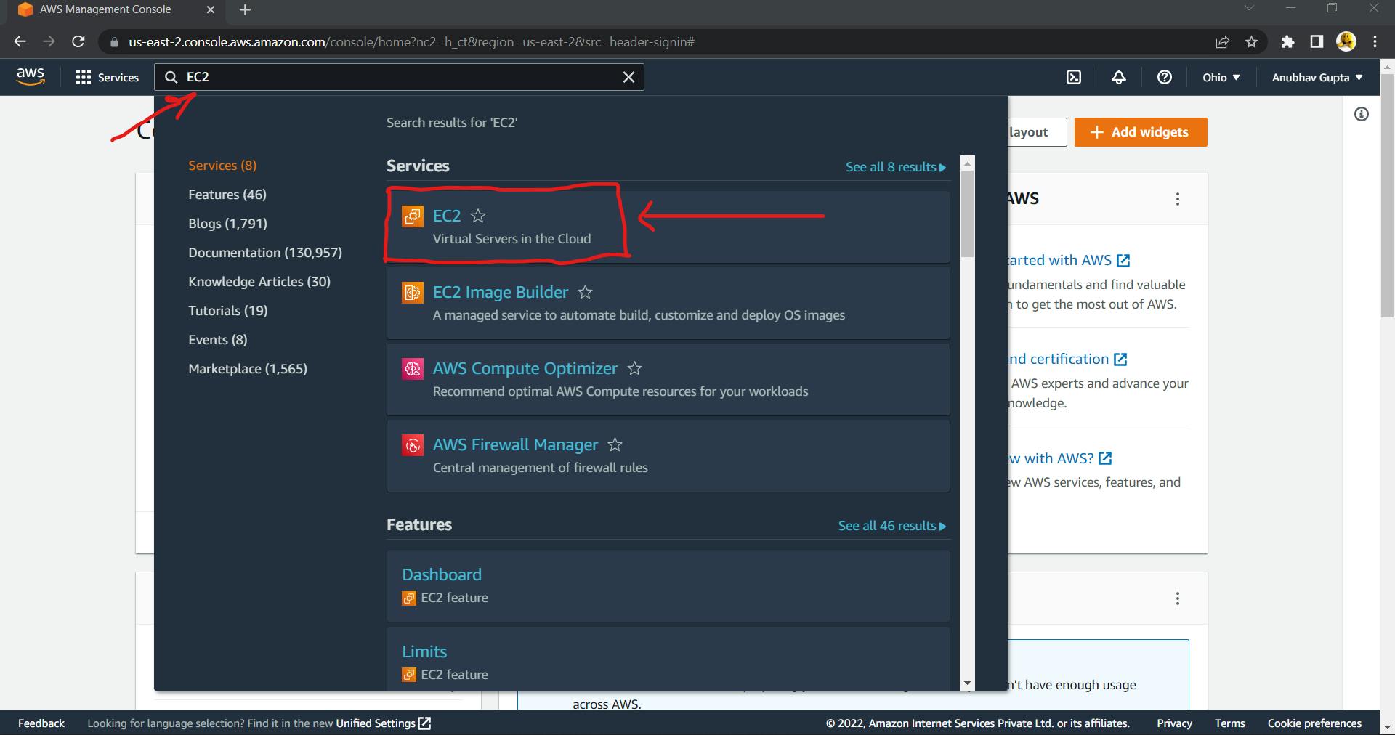Open the Terms footer link
1395x735 pixels.
(1229, 723)
